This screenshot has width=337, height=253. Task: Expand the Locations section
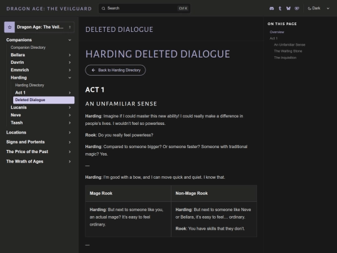(x=39, y=132)
